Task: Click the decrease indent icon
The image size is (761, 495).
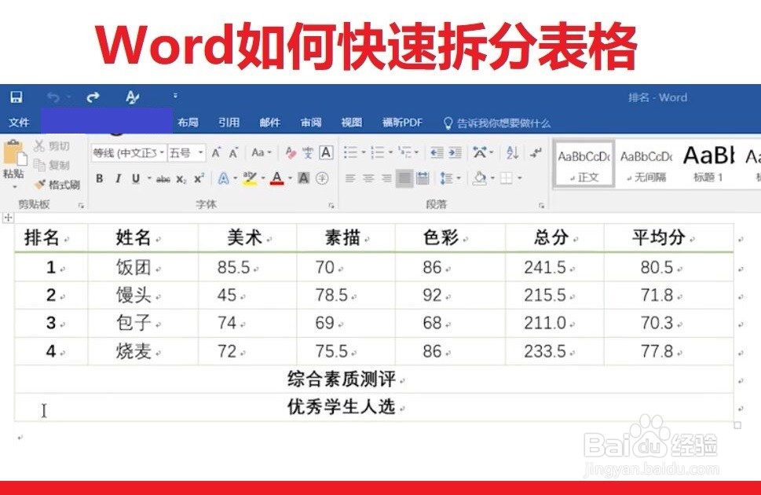Action: pos(437,152)
